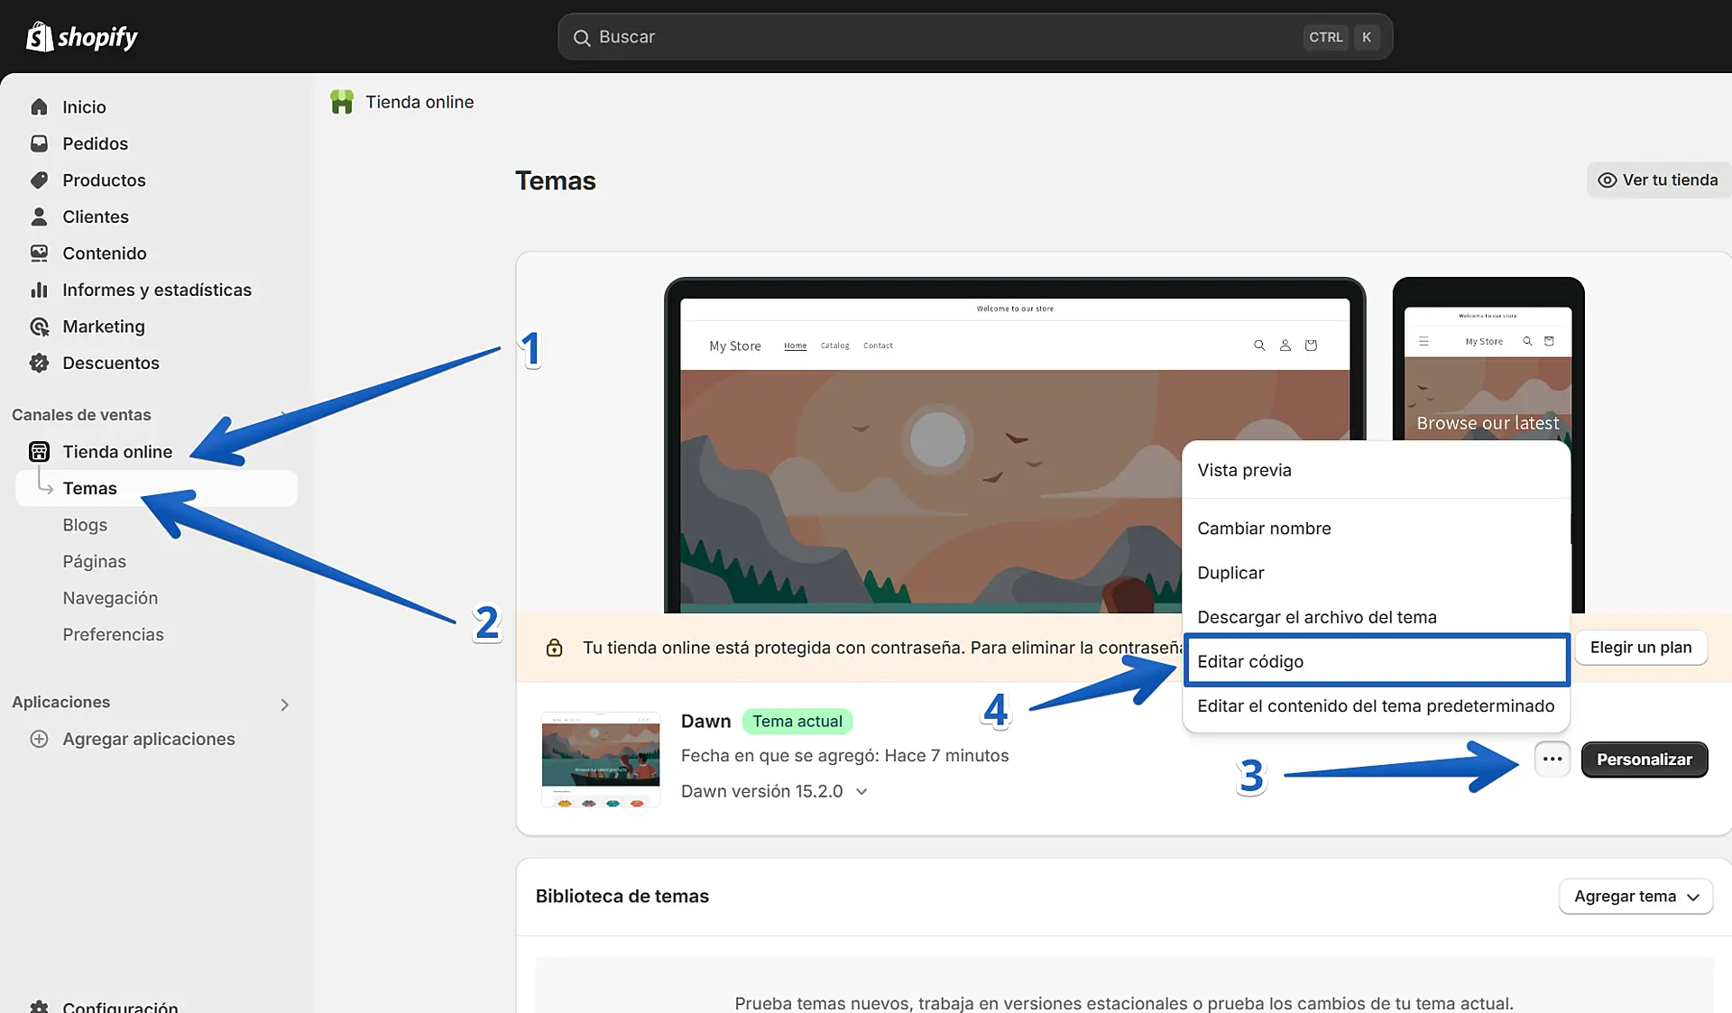Click the Personalizar button
Image resolution: width=1732 pixels, height=1013 pixels.
point(1644,760)
